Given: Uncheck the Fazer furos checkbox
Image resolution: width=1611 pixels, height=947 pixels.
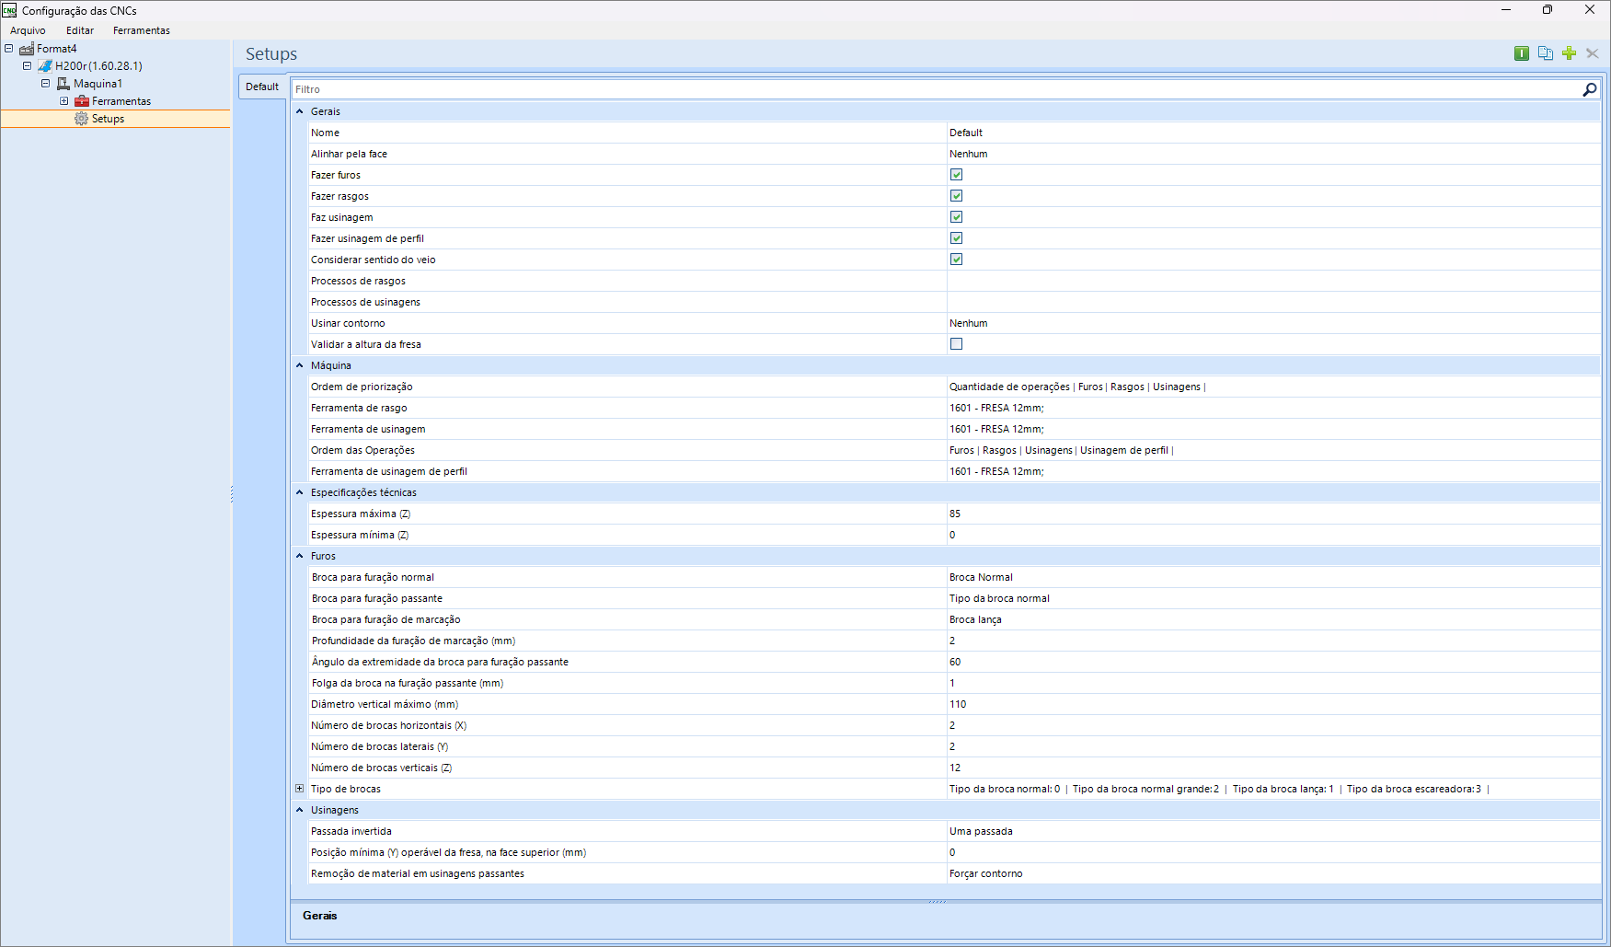Looking at the screenshot, I should [956, 175].
